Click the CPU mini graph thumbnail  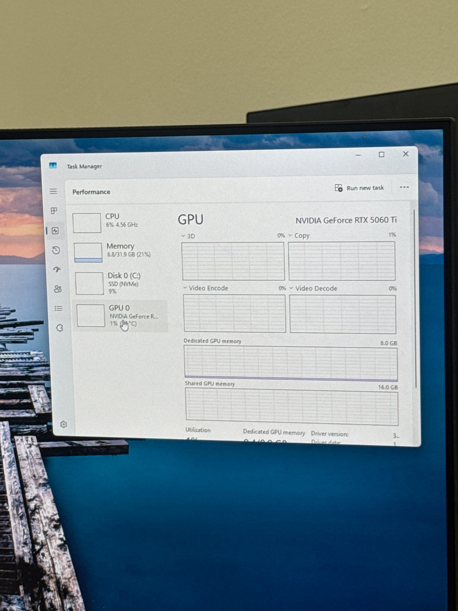point(87,223)
